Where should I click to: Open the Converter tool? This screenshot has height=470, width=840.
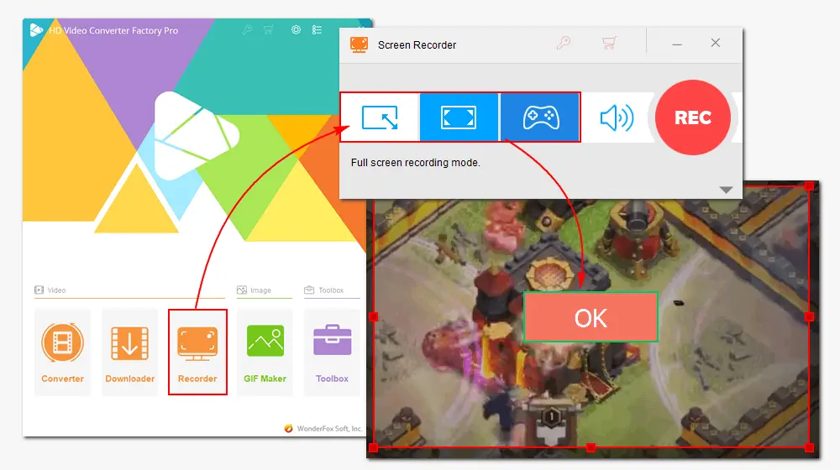(63, 352)
